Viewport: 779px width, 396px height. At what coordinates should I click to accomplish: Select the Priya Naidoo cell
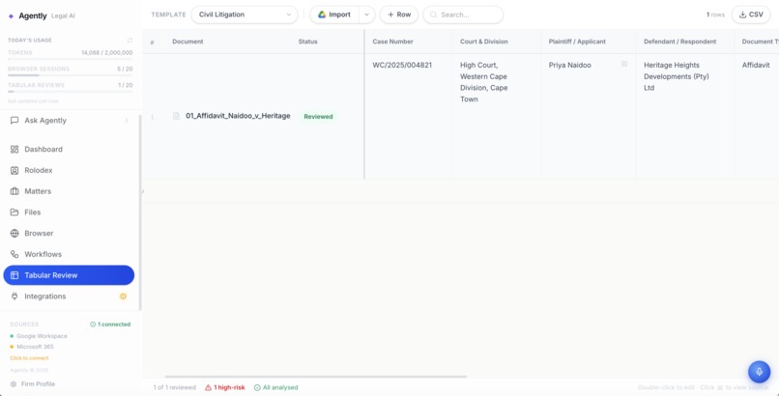tap(589, 116)
